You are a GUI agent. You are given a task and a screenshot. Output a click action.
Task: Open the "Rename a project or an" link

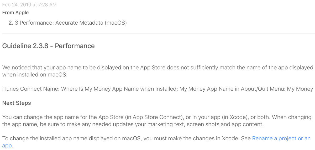pyautogui.click(x=281, y=138)
